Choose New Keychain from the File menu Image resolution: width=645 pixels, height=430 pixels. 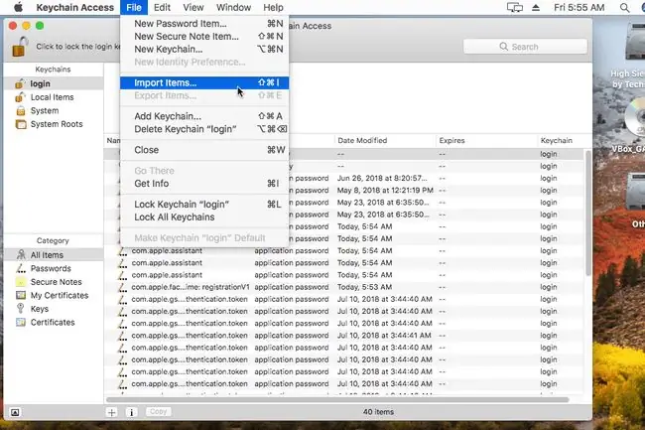click(204, 49)
